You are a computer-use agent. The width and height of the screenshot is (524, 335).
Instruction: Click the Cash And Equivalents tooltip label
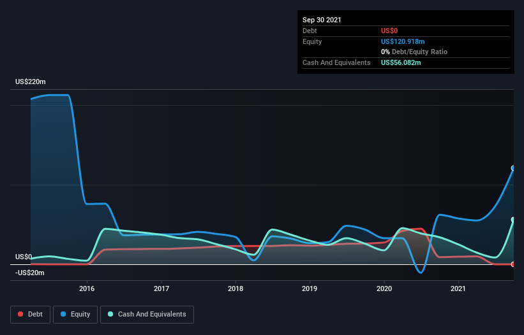click(x=336, y=62)
